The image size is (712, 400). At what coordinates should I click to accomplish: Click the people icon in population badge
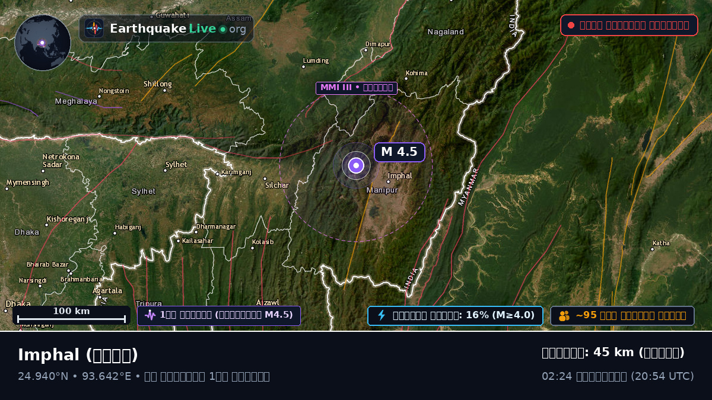click(564, 316)
